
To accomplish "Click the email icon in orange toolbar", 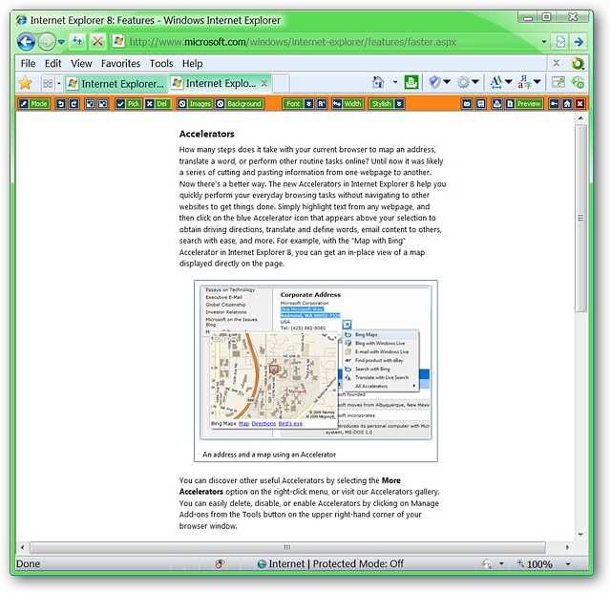I will pyautogui.click(x=467, y=104).
